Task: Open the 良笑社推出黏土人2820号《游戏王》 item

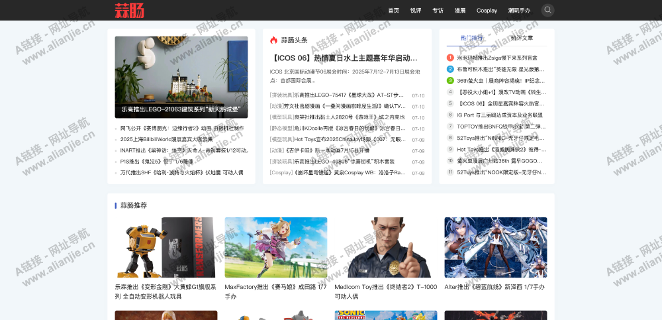Action: click(349, 117)
